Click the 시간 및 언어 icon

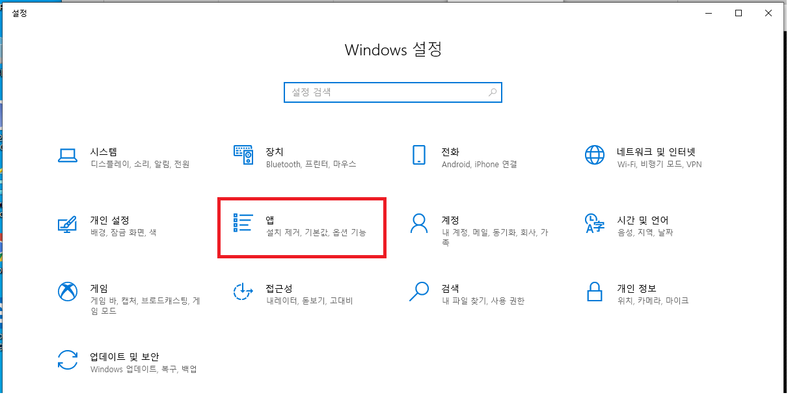pyautogui.click(x=594, y=223)
